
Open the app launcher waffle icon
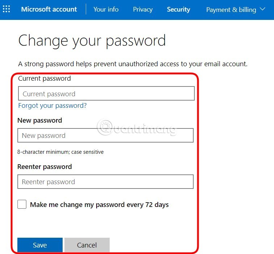tap(6, 9)
